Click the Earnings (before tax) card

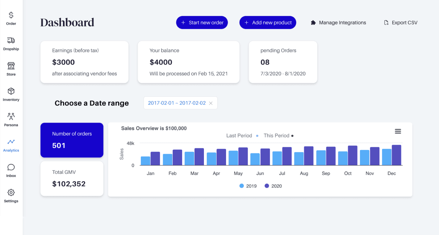pos(84,62)
